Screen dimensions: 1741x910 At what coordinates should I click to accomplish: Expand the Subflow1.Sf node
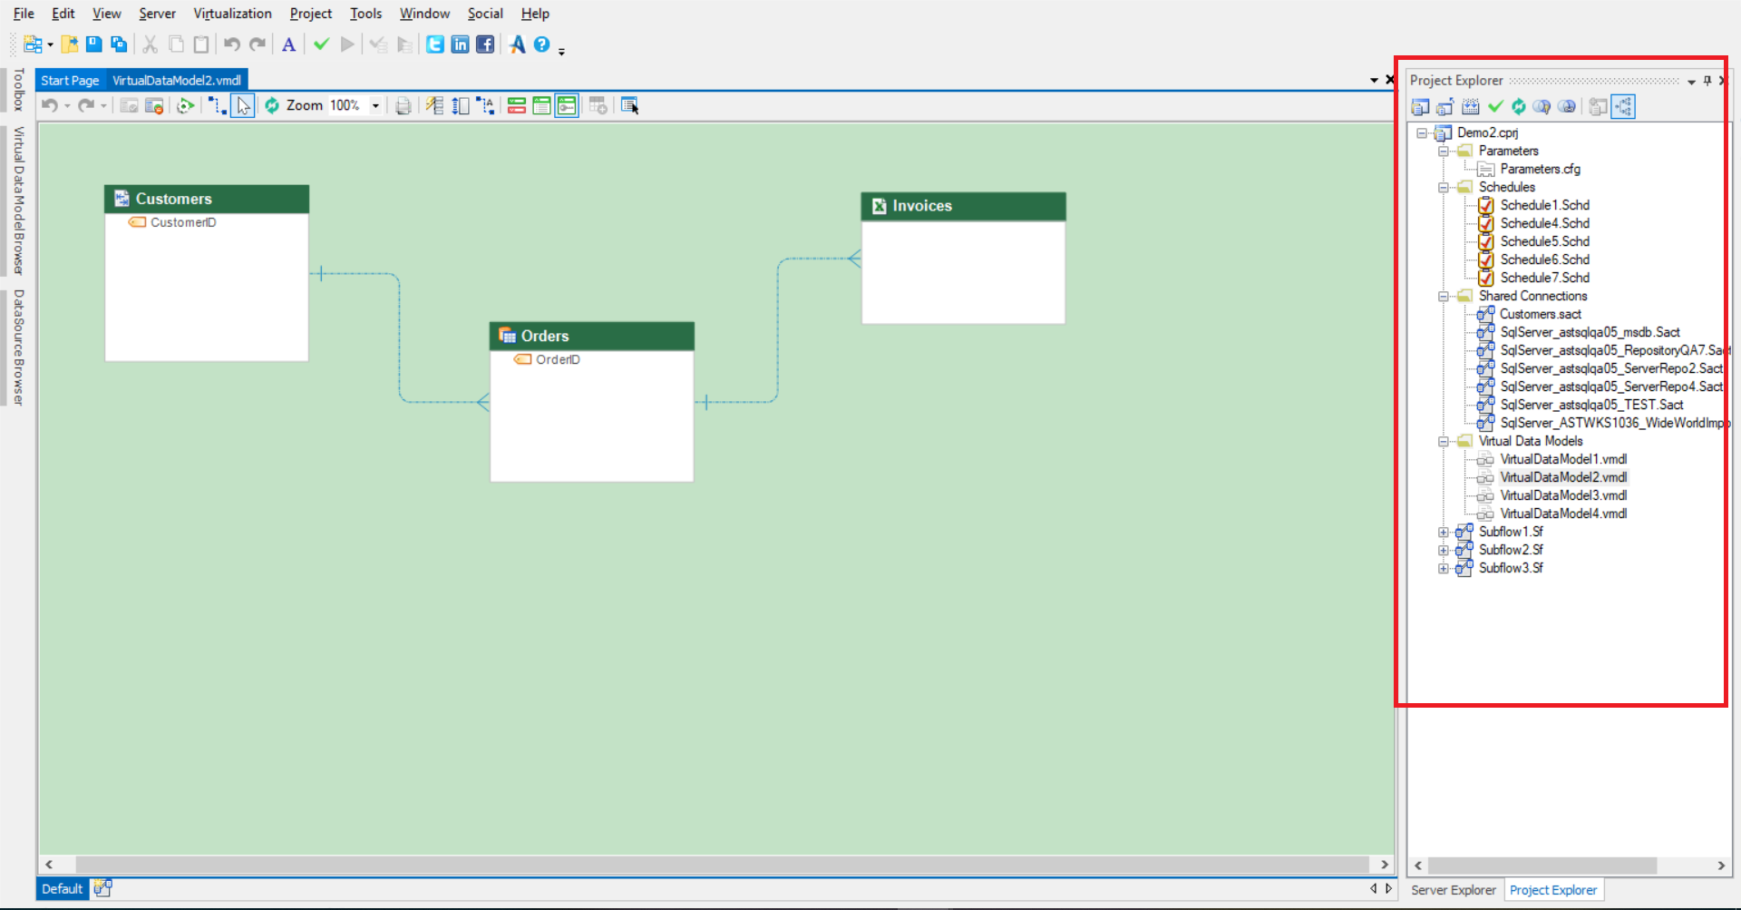(1444, 533)
